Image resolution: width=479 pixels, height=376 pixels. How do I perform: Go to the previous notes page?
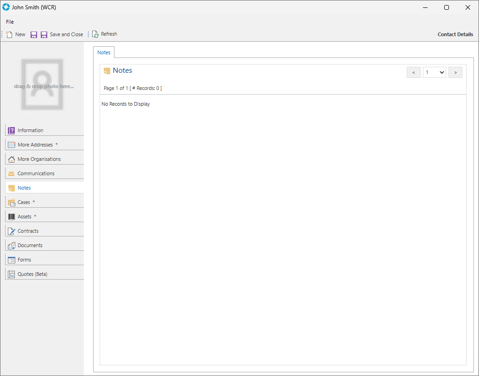pos(413,72)
